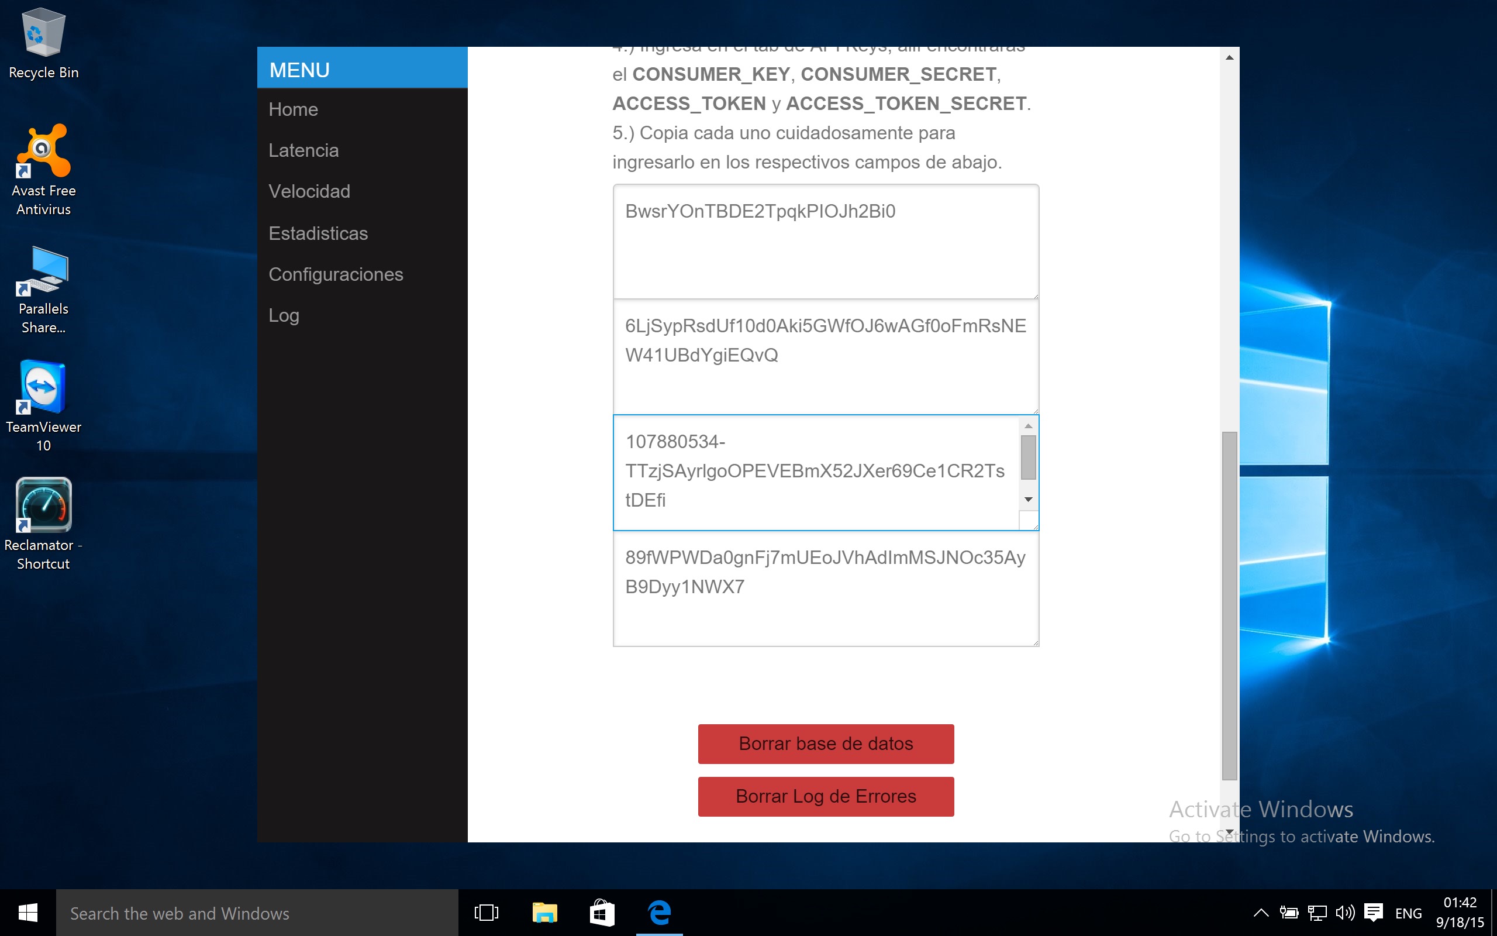Select the Reclamator shortcut icon
Image resolution: width=1497 pixels, height=936 pixels.
[x=43, y=524]
